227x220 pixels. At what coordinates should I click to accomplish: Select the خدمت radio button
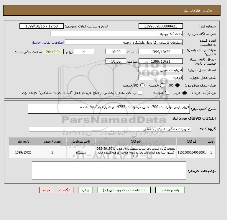coord(162,85)
